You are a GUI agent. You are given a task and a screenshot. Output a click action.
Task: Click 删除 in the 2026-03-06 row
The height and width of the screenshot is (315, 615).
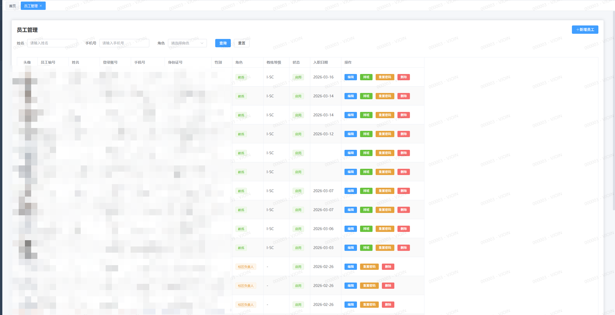[x=404, y=229]
